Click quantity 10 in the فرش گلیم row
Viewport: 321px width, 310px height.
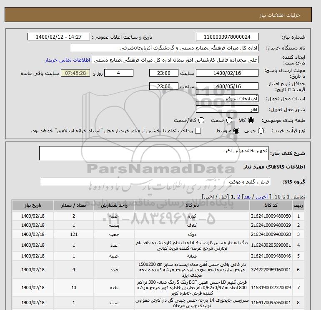point(74,288)
